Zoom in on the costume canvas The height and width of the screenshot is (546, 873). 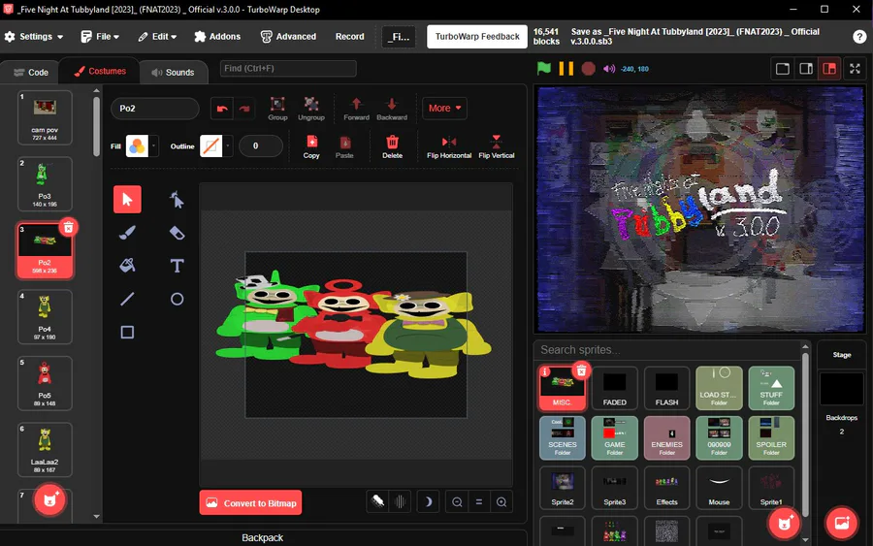501,502
